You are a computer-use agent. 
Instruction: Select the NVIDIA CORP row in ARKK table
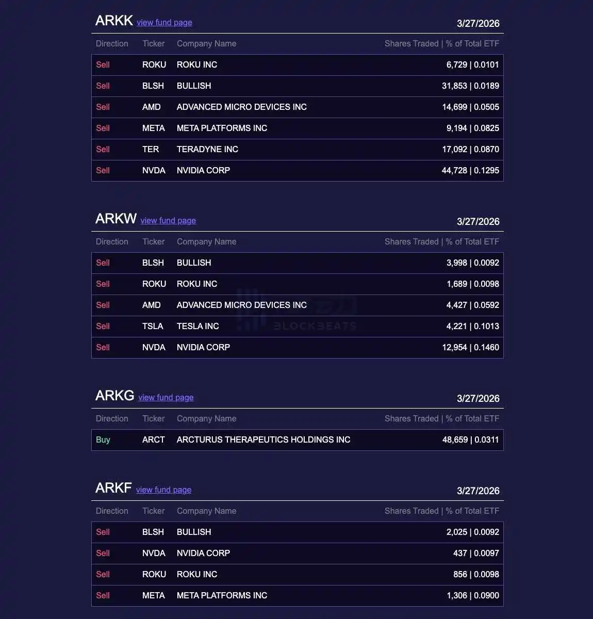click(x=298, y=171)
